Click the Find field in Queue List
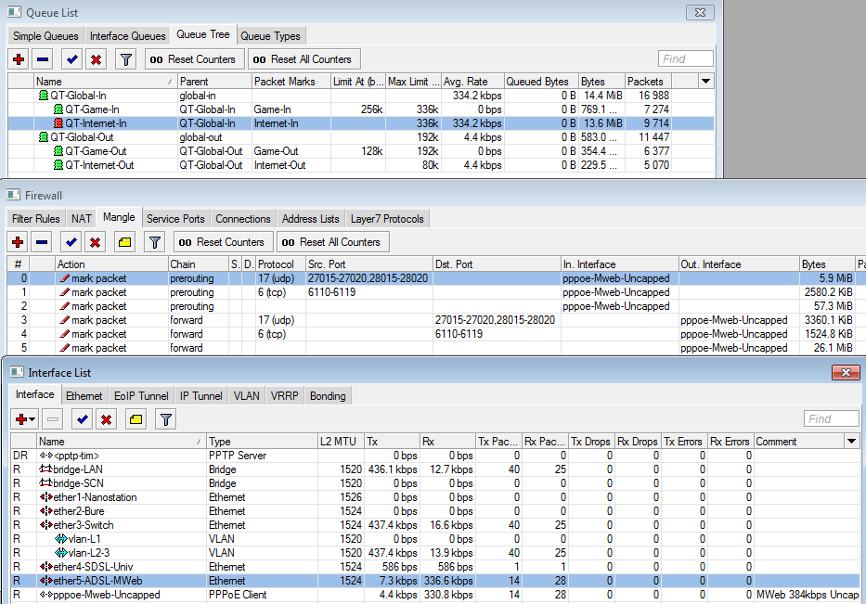This screenshot has height=604, width=866. (685, 59)
